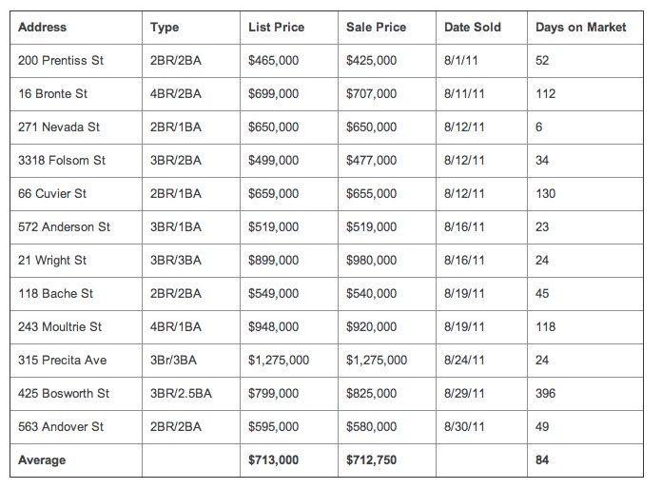Click the Average row label
The image size is (662, 489).
point(42,460)
